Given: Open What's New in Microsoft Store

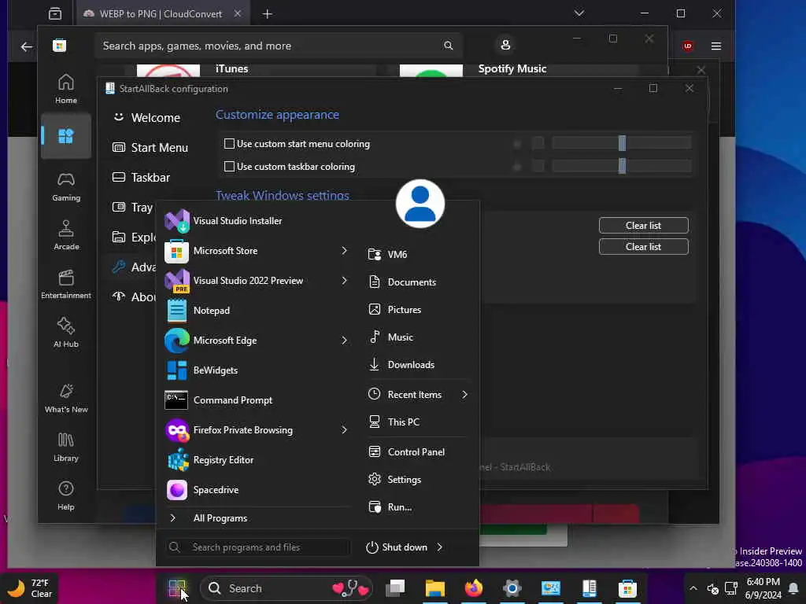Looking at the screenshot, I should [x=66, y=398].
